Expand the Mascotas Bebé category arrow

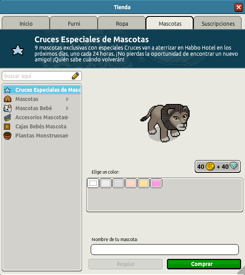[x=67, y=108]
